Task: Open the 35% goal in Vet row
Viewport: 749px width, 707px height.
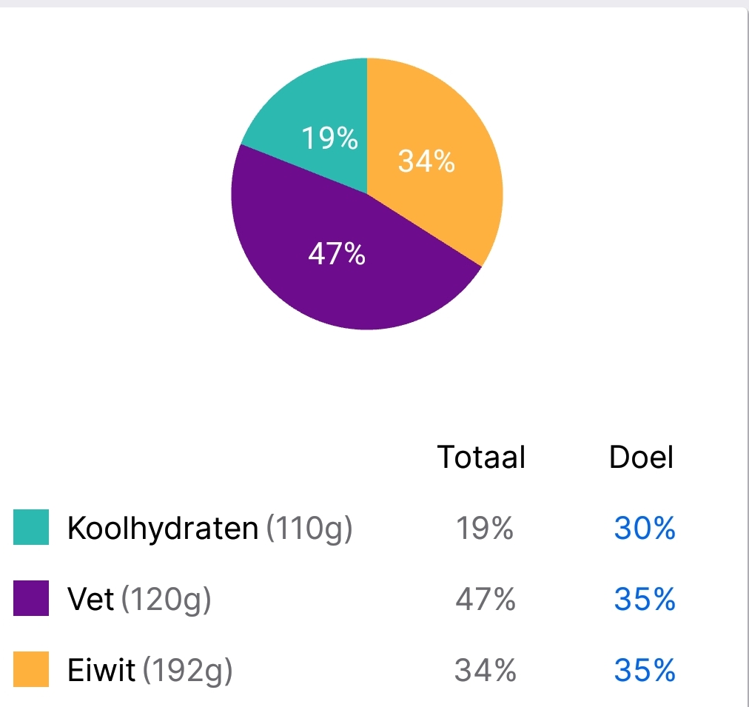Action: (644, 599)
